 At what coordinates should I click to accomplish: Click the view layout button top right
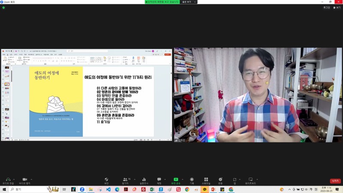pyautogui.click(x=337, y=7)
